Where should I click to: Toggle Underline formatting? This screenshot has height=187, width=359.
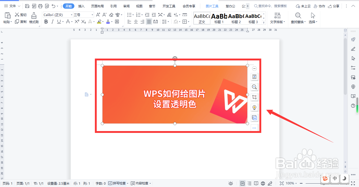59,22
